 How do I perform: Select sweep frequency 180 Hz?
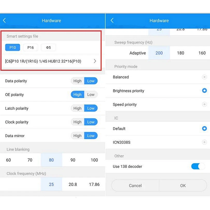[180, 53]
